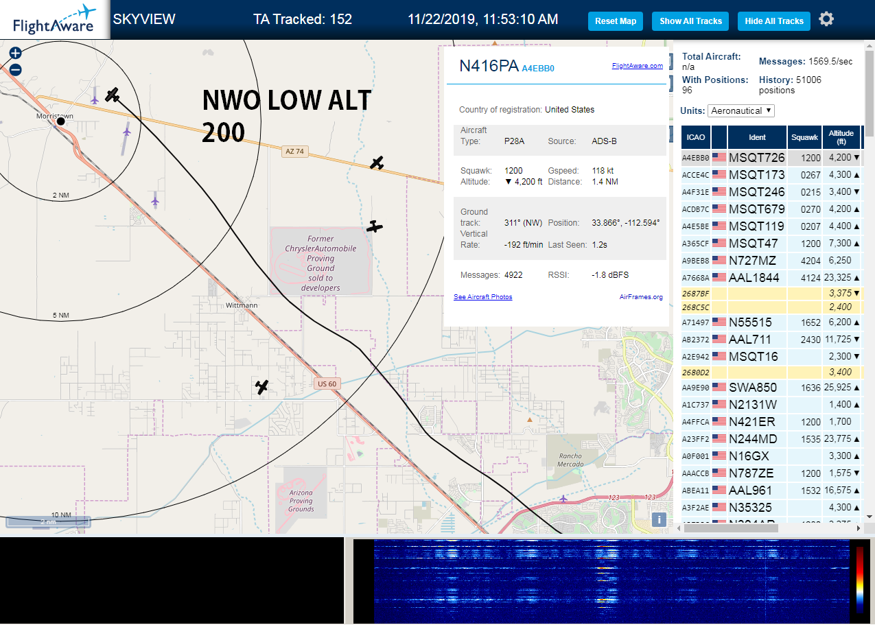Sort the table by Ident column
This screenshot has height=625, width=875.
coord(757,137)
